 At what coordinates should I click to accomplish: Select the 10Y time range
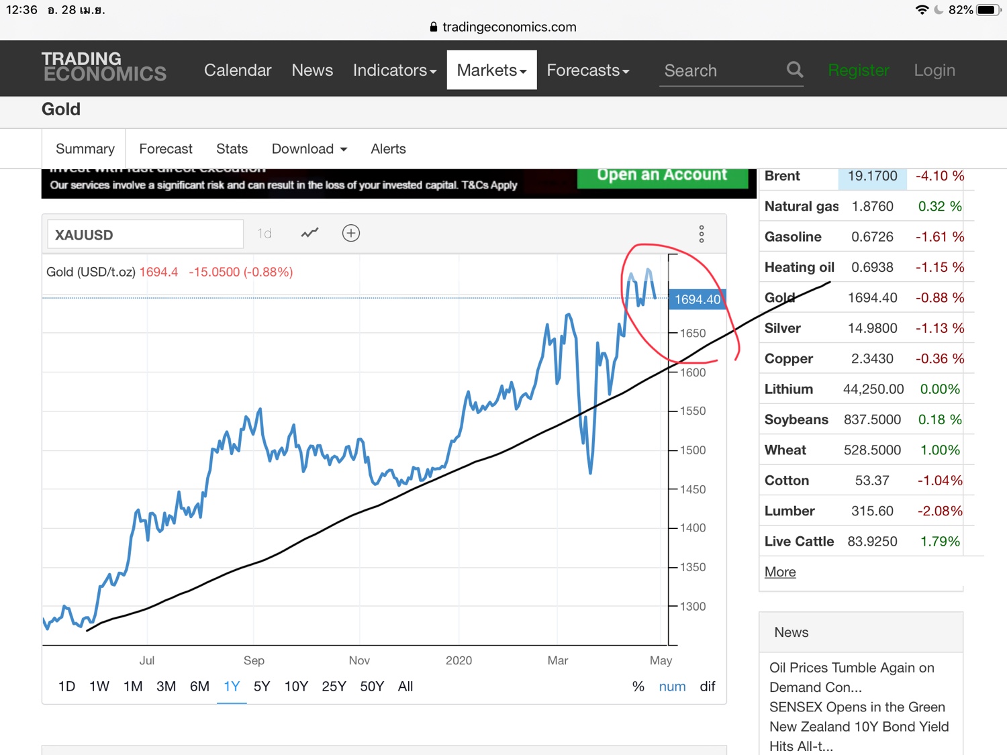pyautogui.click(x=296, y=687)
